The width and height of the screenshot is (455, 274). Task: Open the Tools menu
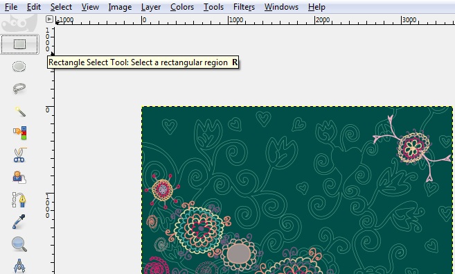(213, 7)
